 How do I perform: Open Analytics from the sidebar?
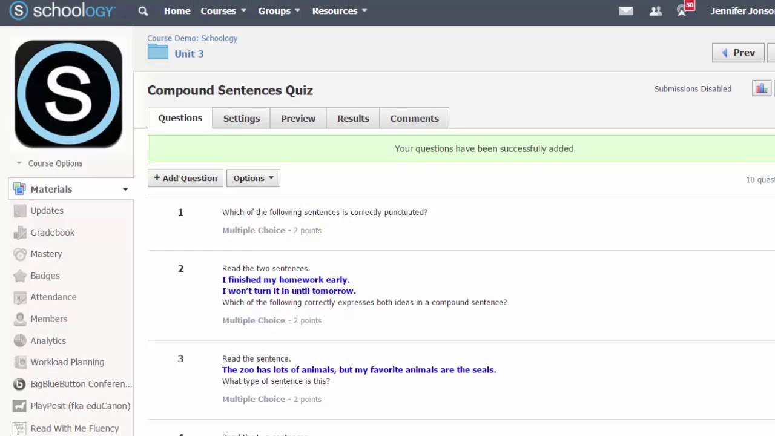click(48, 341)
